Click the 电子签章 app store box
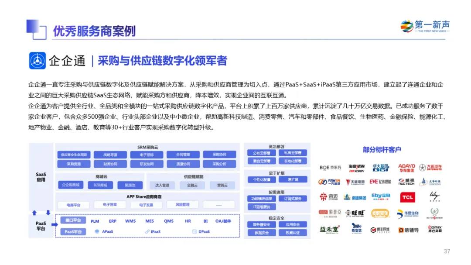The image size is (471, 265). [x=109, y=205]
